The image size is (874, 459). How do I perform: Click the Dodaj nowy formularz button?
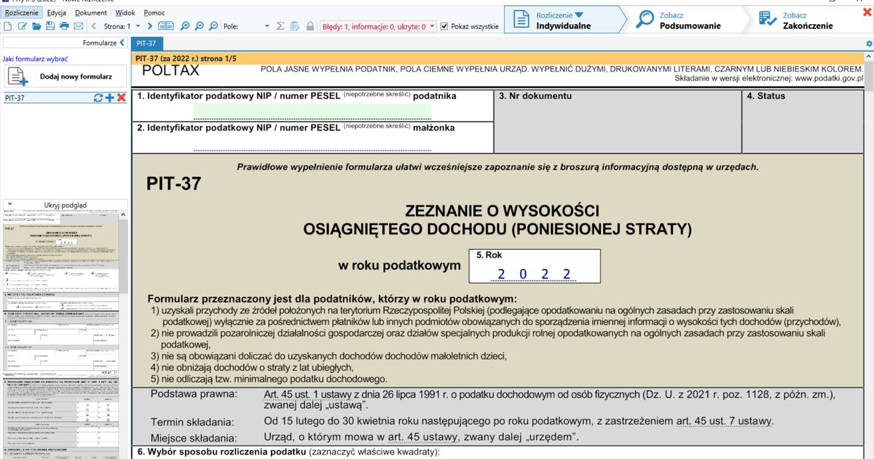click(66, 76)
